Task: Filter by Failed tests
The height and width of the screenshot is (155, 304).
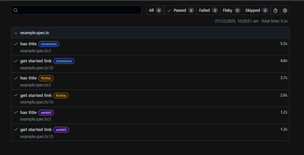Action: (x=208, y=10)
